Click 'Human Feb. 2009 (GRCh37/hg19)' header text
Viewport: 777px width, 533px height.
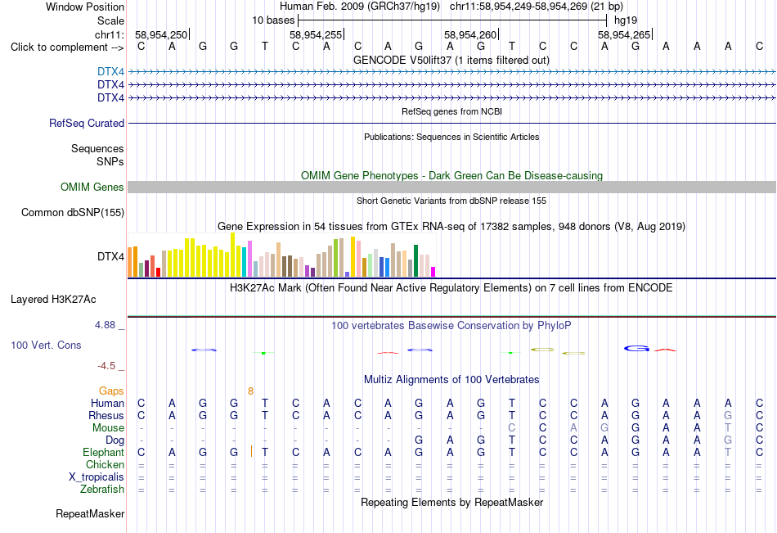pos(360,7)
